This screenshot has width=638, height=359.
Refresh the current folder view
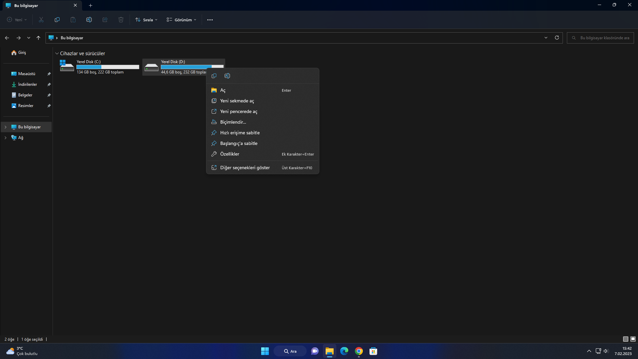click(x=557, y=38)
